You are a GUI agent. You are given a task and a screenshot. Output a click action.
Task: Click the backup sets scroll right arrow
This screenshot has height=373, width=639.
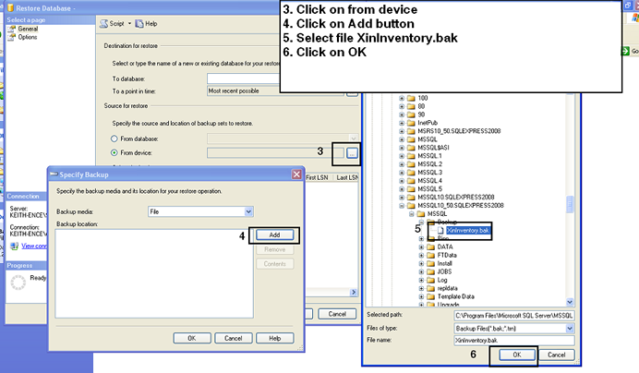tap(354, 292)
